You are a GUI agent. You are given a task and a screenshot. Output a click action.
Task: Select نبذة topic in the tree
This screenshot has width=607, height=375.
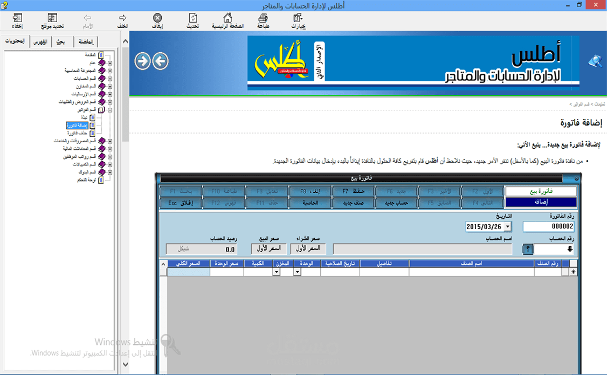[x=84, y=117]
